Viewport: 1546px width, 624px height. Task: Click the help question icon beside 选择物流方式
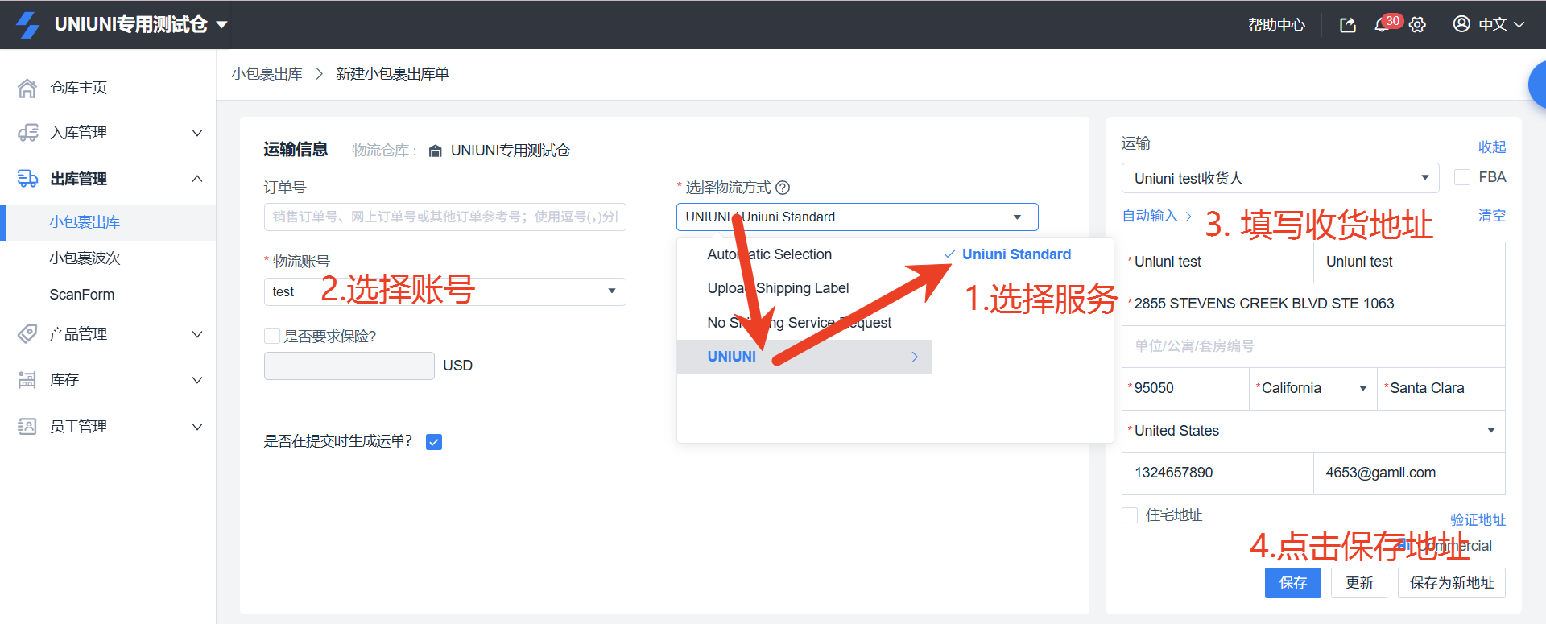coord(783,188)
